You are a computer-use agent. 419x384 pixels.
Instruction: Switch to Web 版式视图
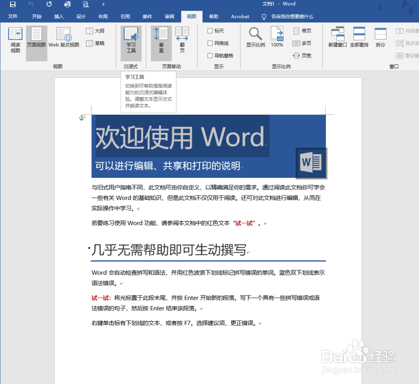[64, 37]
